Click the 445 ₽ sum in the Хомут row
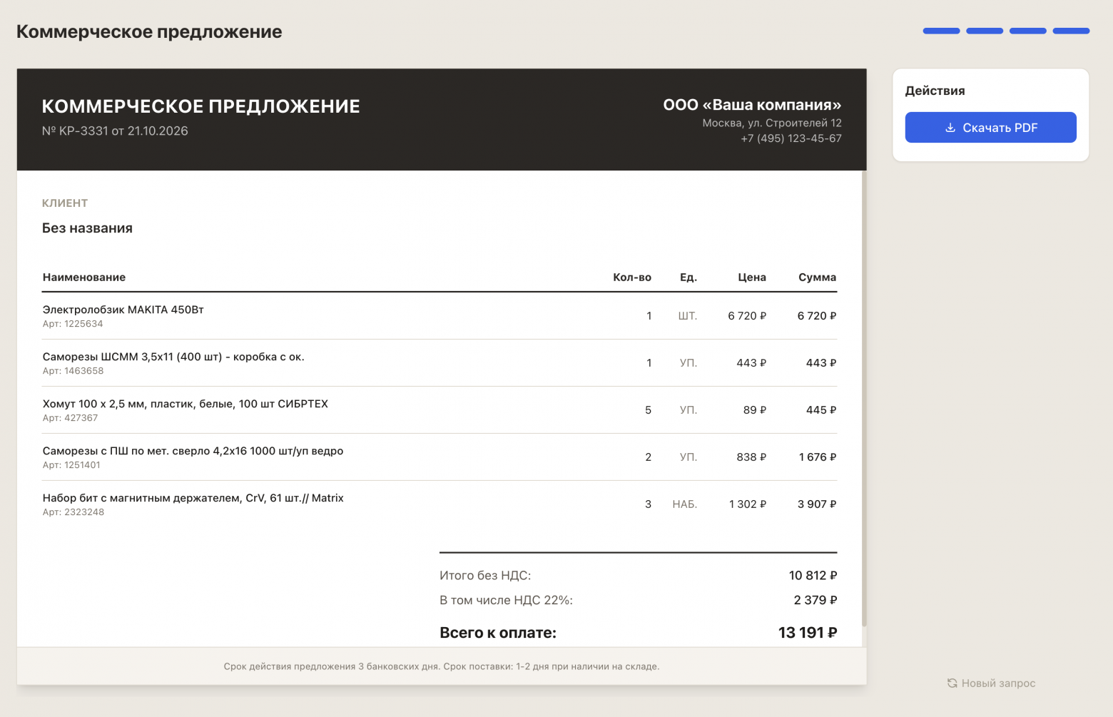 [x=821, y=410]
